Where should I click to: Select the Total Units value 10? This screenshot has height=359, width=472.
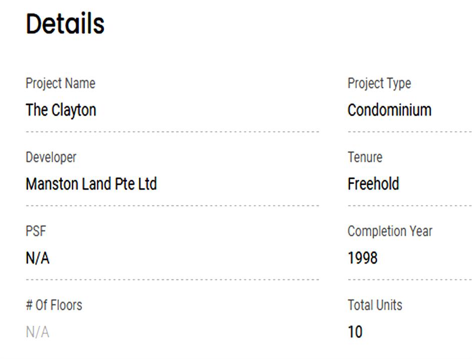coord(355,332)
